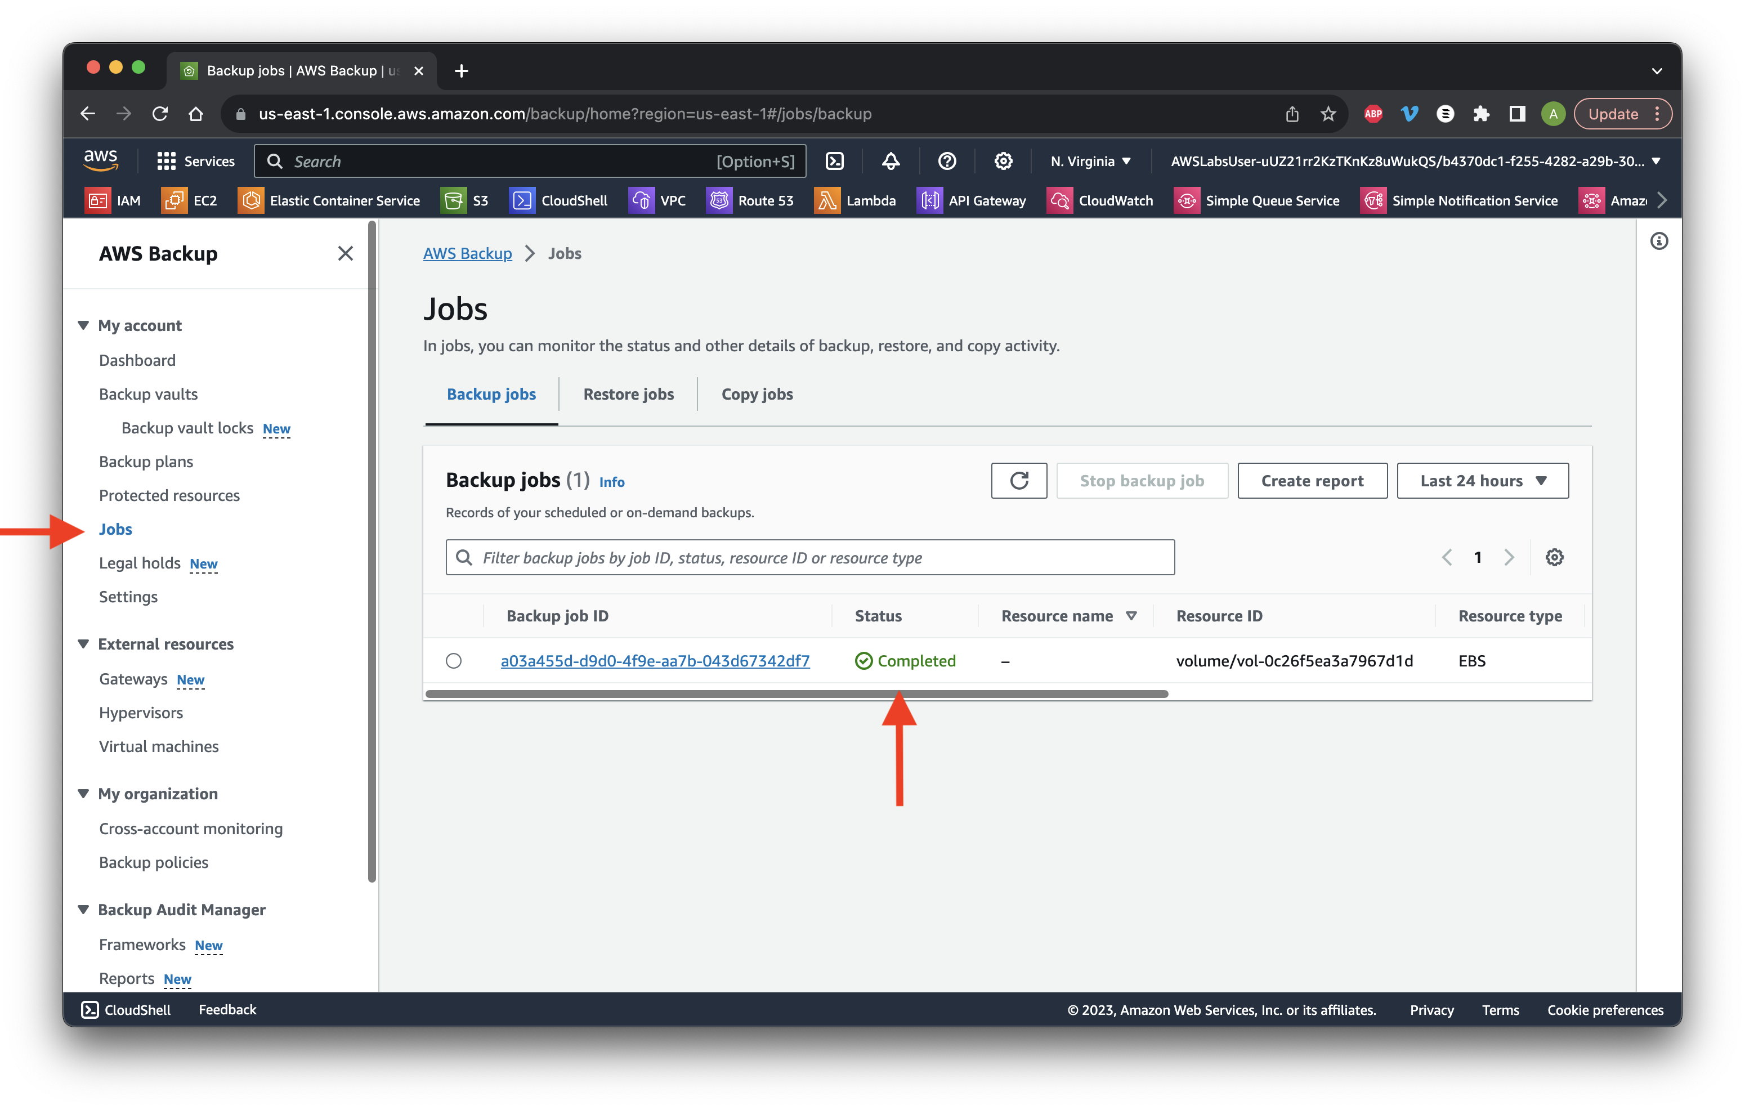Show more favorites with the right chevron
This screenshot has height=1110, width=1745.
(x=1661, y=201)
